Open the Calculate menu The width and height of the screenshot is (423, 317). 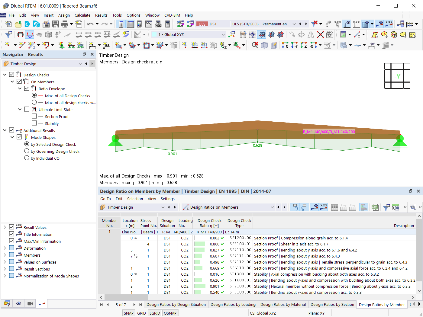(82, 15)
